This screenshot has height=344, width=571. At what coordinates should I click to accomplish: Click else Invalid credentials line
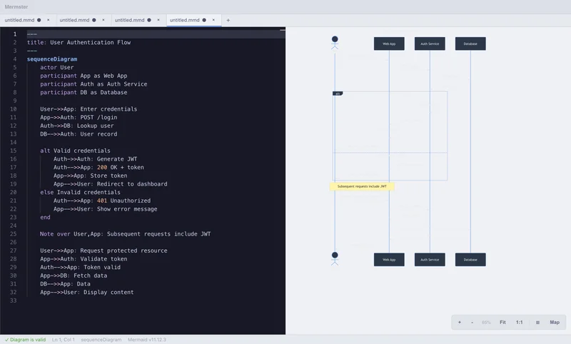pos(80,192)
